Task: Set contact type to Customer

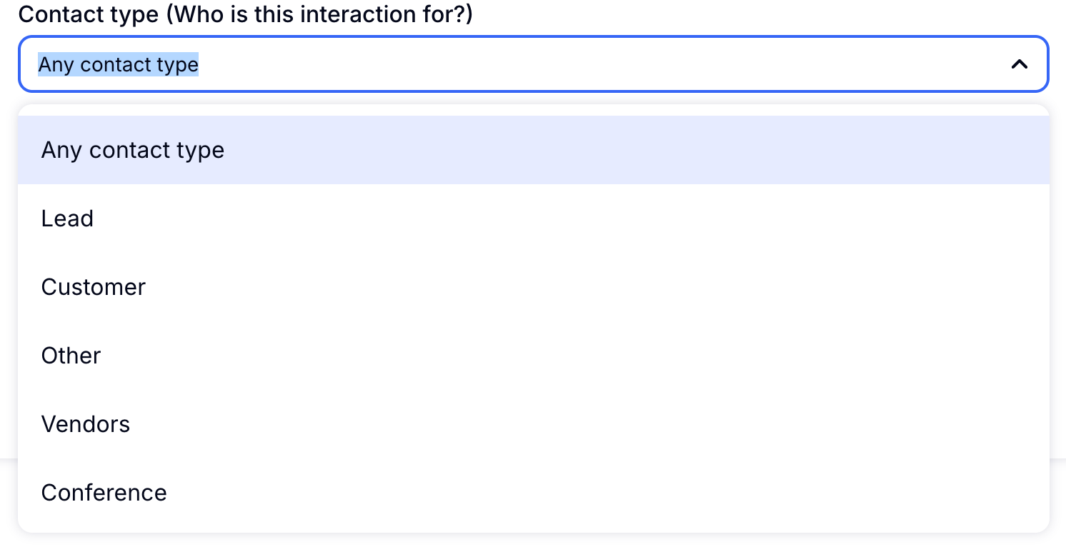Action: click(94, 287)
